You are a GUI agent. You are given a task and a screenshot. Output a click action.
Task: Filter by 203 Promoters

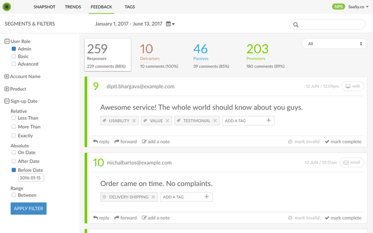[x=265, y=55]
